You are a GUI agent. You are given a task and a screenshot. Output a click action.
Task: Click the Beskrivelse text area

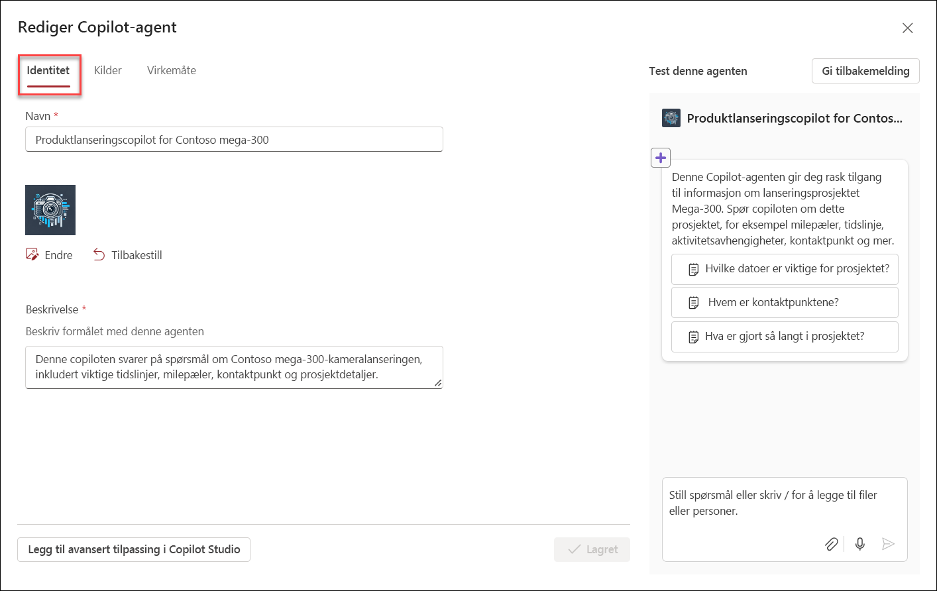point(234,367)
